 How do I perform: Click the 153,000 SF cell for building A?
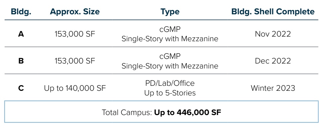click(x=75, y=34)
